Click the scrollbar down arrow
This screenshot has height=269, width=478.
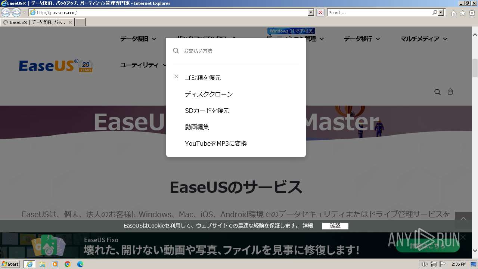click(475, 251)
